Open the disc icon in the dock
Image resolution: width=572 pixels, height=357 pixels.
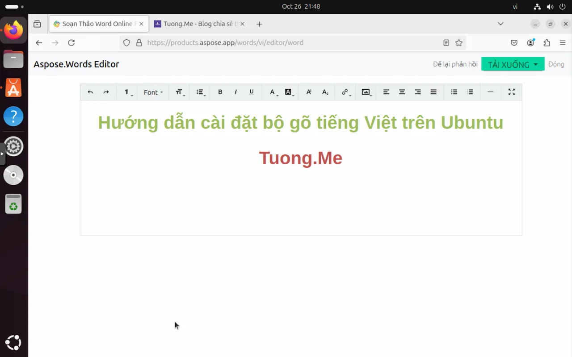coord(13,175)
